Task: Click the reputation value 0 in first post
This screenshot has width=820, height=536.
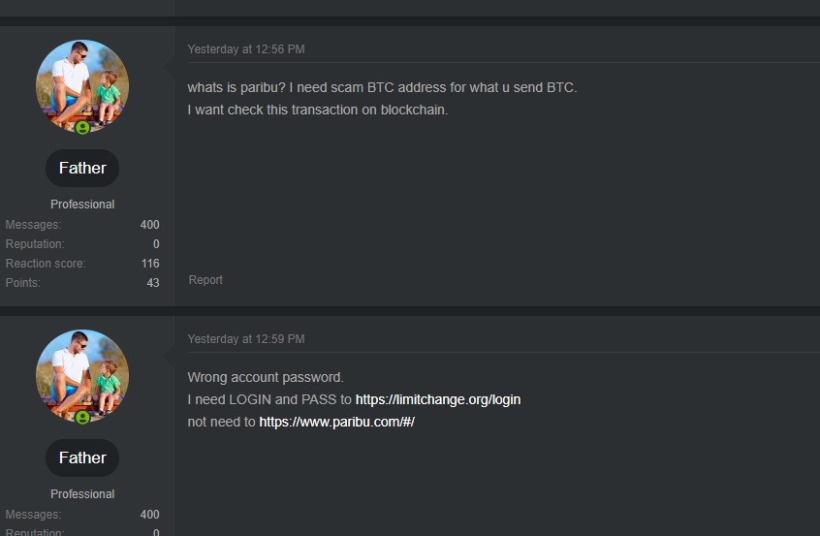Action: point(156,244)
